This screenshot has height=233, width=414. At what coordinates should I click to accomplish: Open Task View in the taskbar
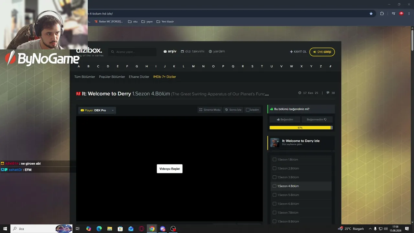(78, 229)
